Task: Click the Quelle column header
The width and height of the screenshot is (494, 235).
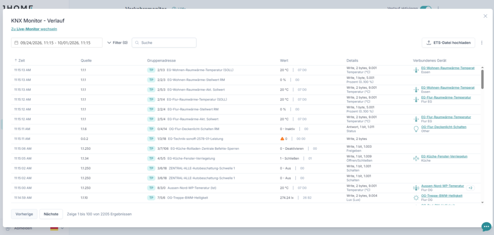Action: 86,60
